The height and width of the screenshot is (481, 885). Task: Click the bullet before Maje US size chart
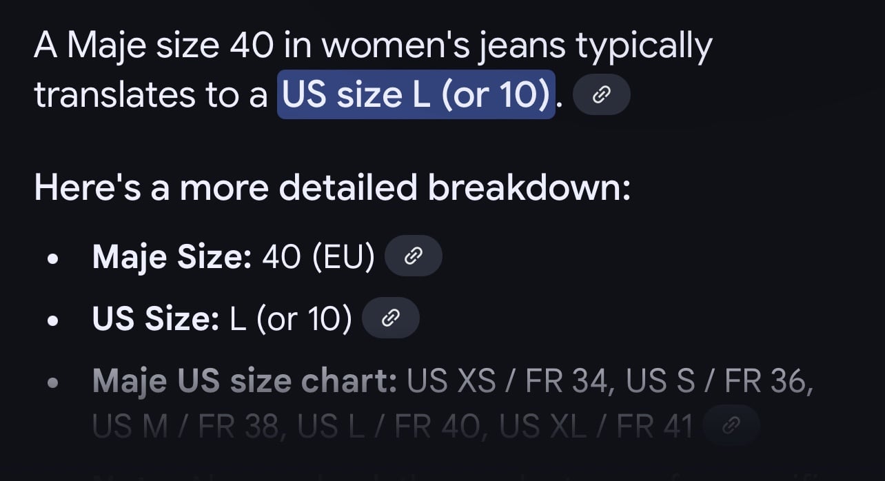click(53, 383)
